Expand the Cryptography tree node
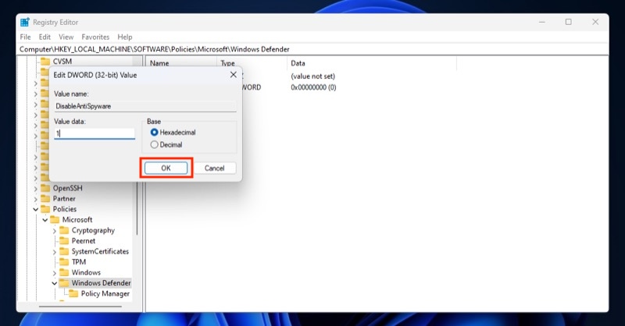This screenshot has height=326, width=625. pyautogui.click(x=54, y=231)
